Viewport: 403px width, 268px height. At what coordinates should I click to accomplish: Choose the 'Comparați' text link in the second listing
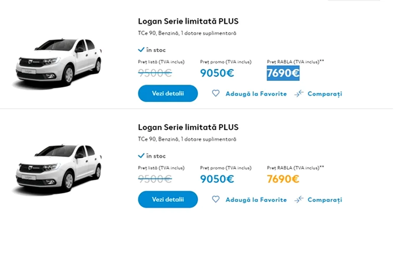pyautogui.click(x=325, y=200)
